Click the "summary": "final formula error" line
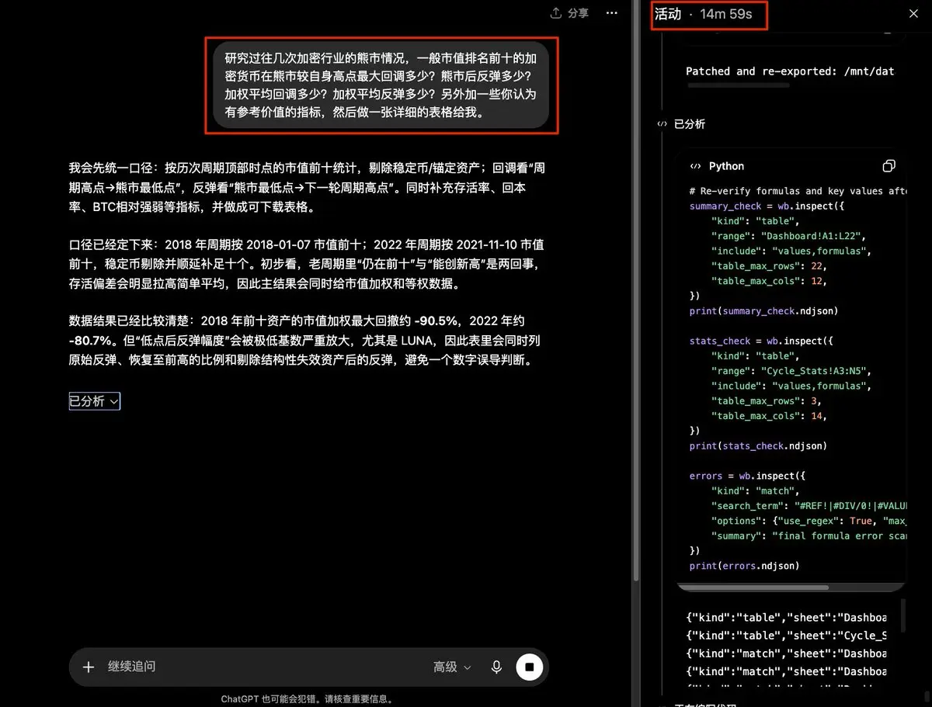 [x=808, y=535]
